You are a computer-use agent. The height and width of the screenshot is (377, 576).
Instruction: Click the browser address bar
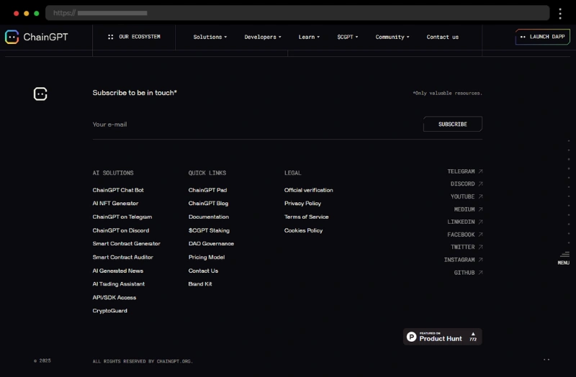[297, 13]
